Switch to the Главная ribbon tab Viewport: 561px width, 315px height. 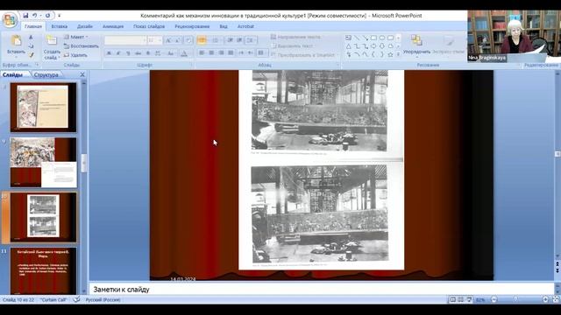click(33, 26)
